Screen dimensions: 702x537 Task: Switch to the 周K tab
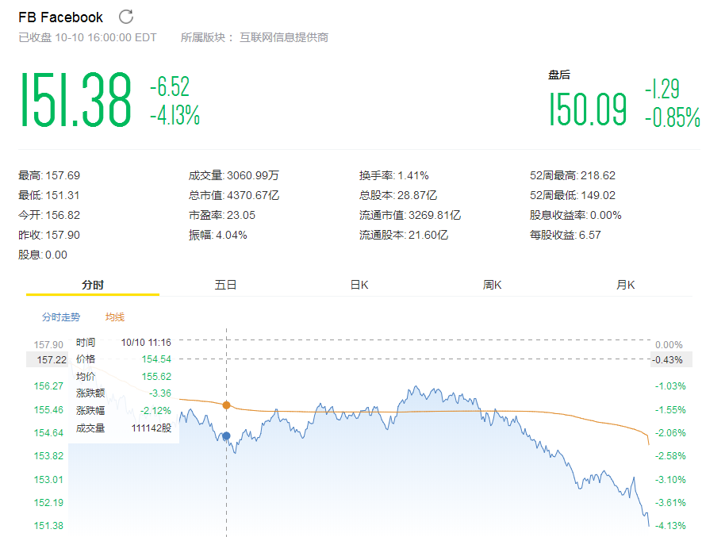point(492,285)
